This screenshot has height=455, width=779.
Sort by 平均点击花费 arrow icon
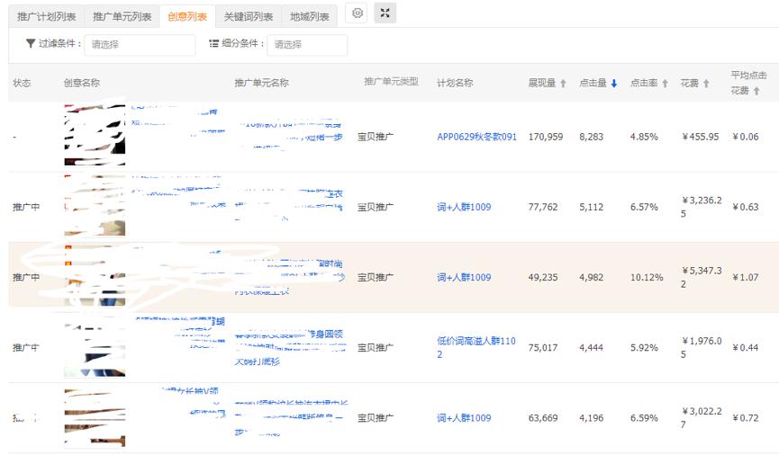756,91
